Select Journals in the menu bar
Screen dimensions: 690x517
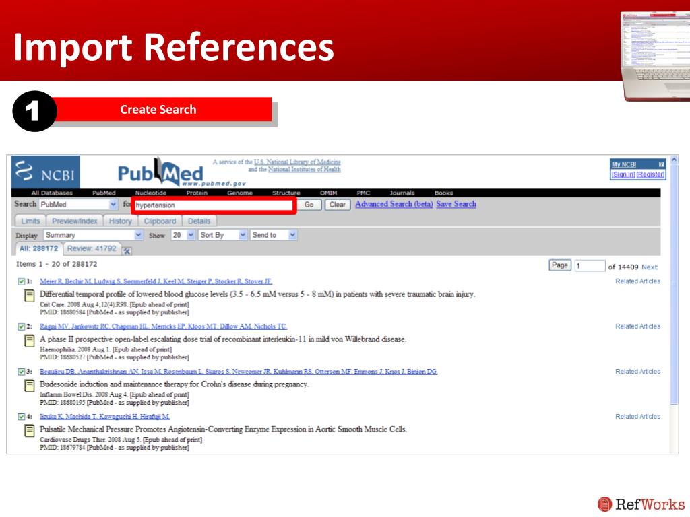[402, 193]
